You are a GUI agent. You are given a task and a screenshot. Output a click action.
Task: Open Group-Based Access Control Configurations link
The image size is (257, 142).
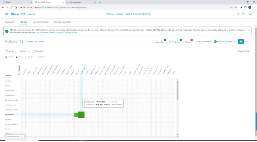click(x=56, y=33)
